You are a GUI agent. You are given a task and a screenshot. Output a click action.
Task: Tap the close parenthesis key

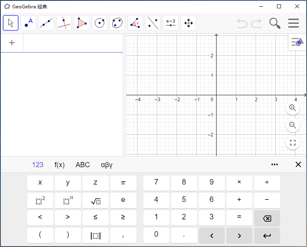(68, 235)
